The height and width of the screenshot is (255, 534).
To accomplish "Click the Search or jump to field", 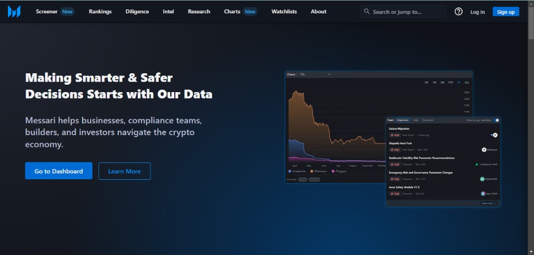I will pyautogui.click(x=403, y=11).
